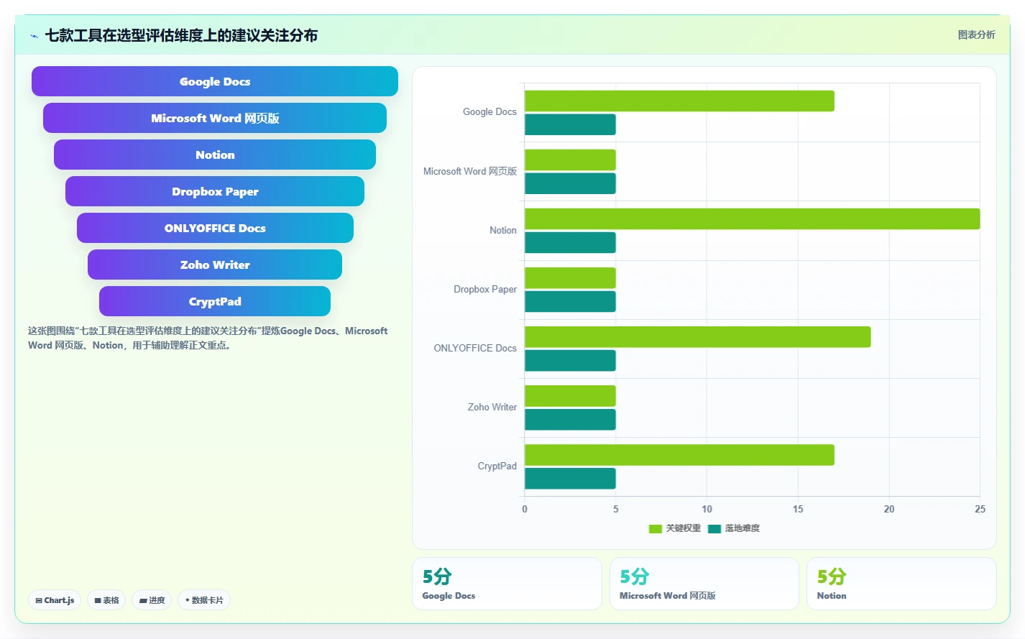Click the 数据卡片 tag
The width and height of the screenshot is (1025, 639).
point(204,600)
